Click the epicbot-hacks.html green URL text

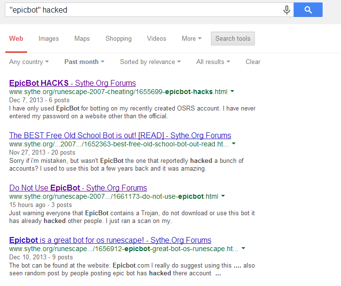(x=118, y=92)
